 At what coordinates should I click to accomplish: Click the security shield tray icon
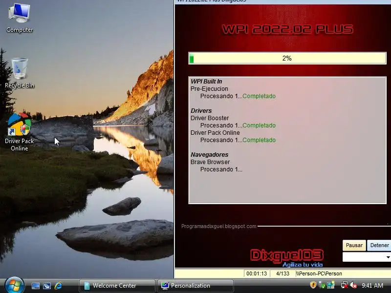(x=313, y=285)
